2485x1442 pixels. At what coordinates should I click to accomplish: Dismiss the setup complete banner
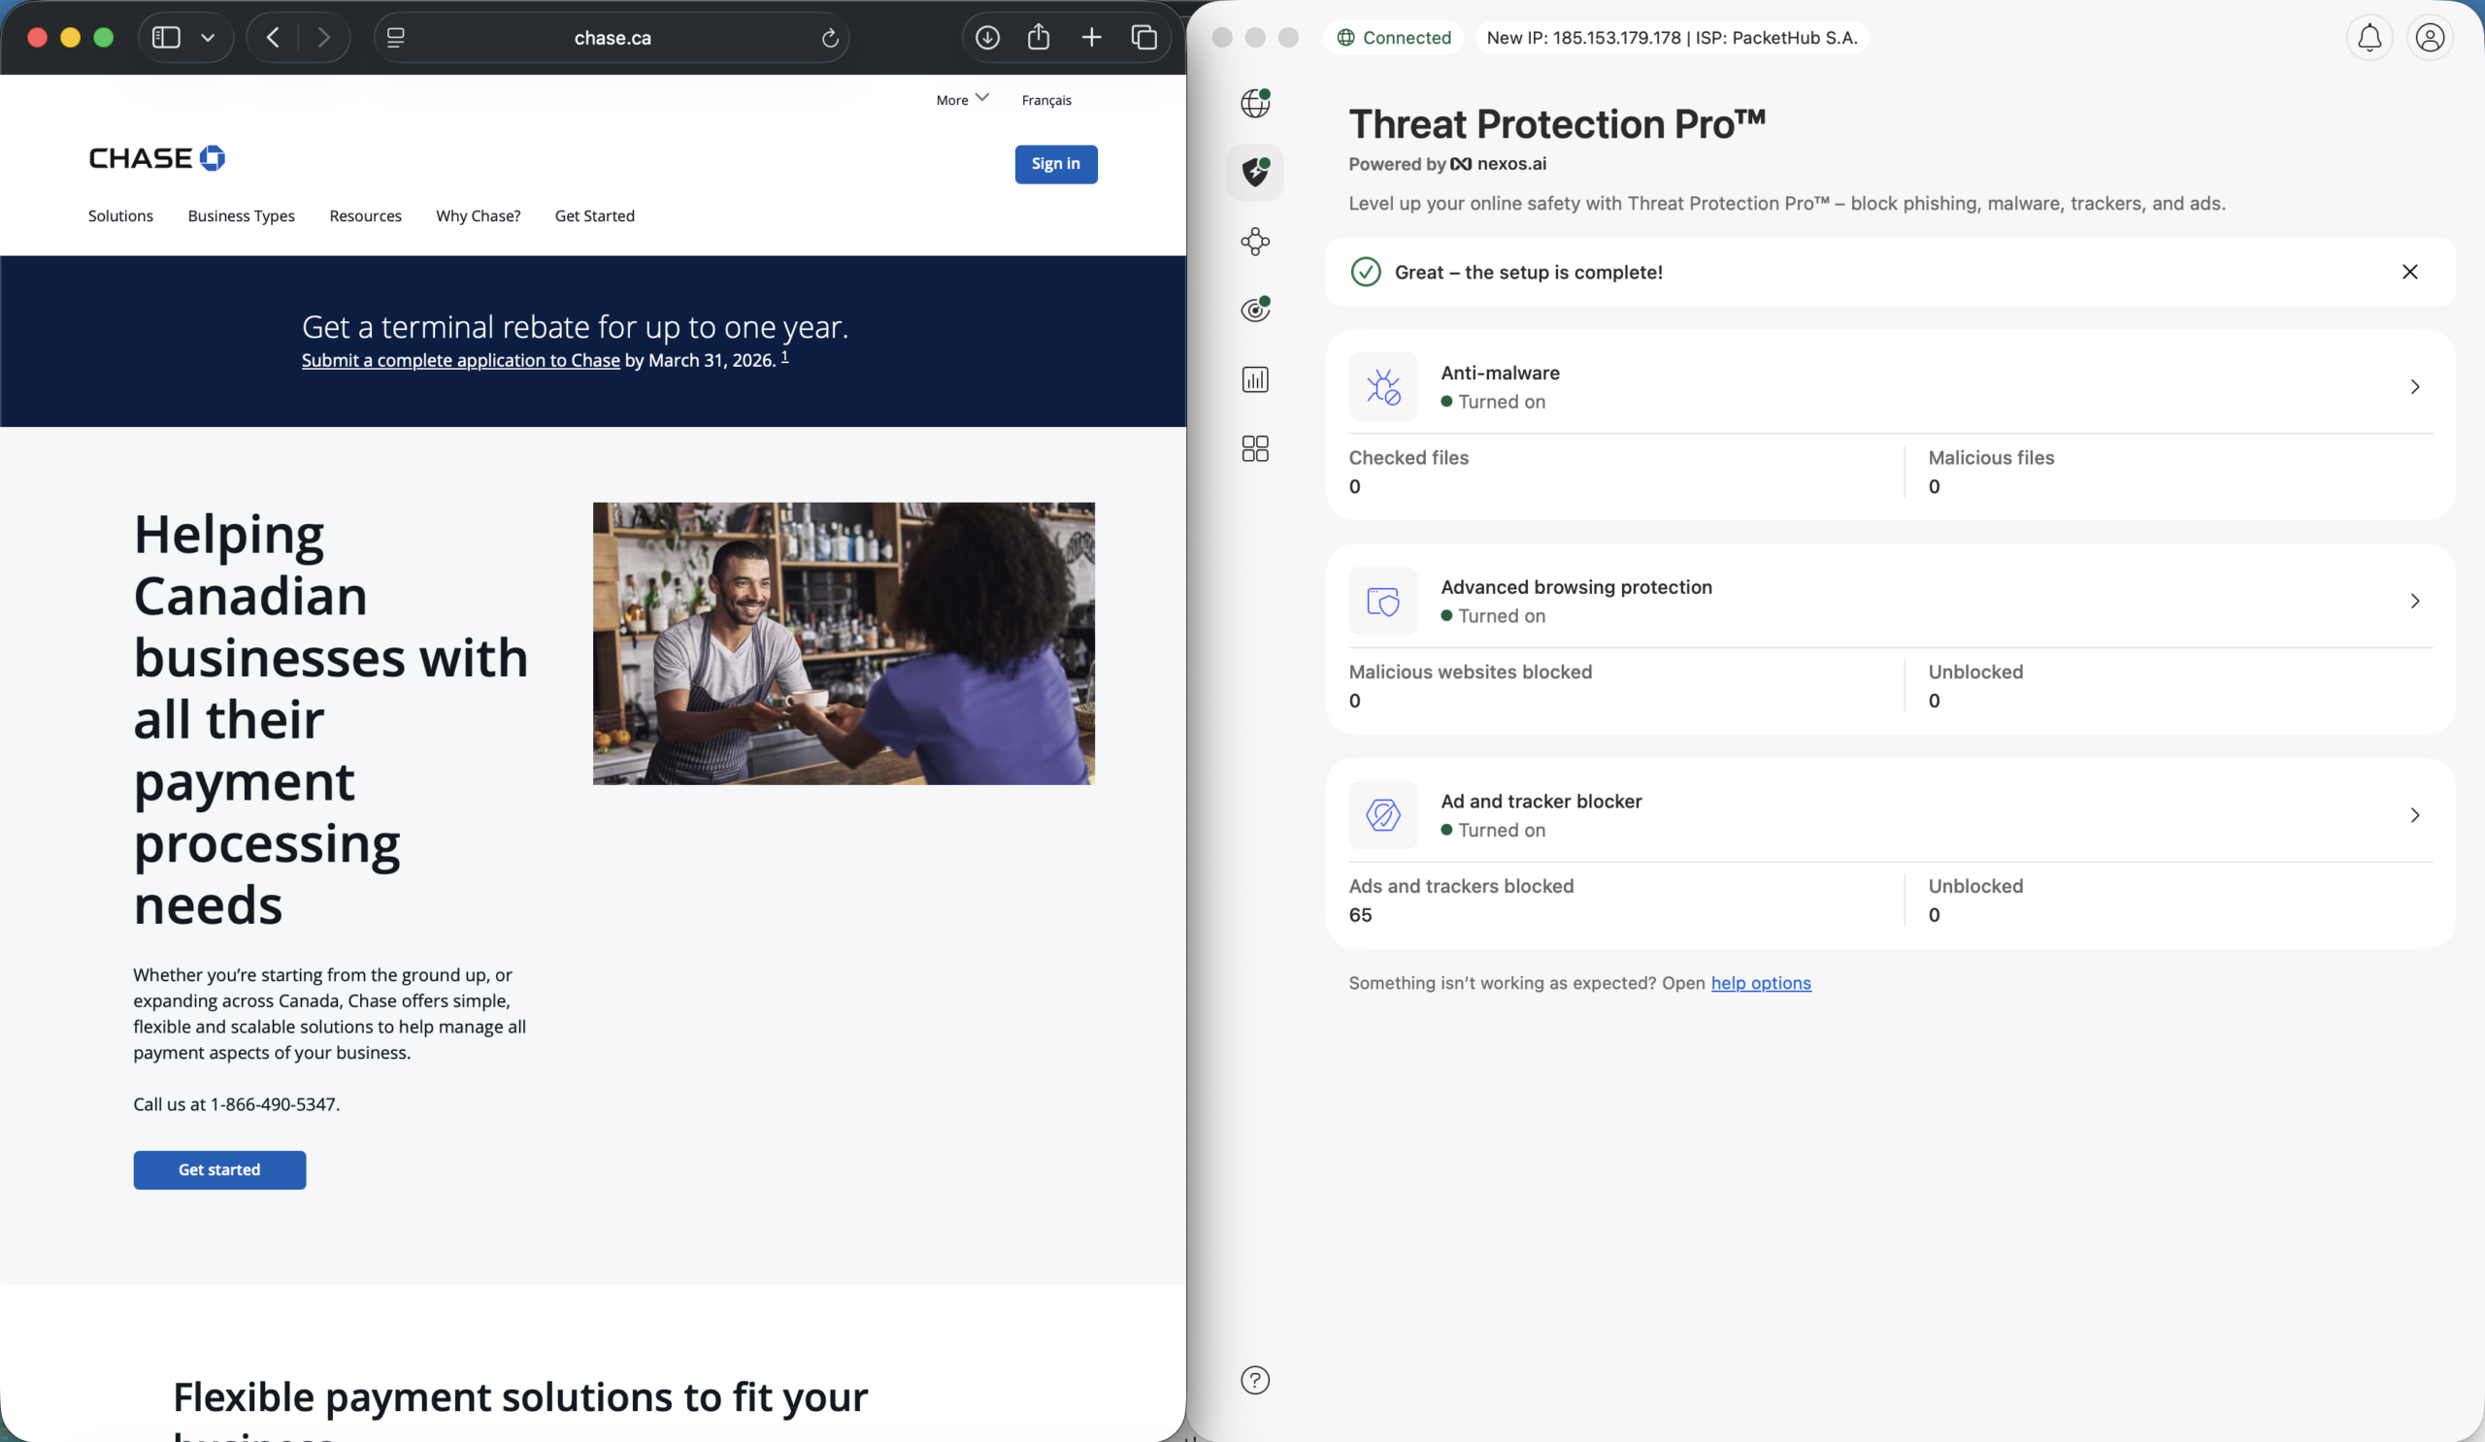2409,272
